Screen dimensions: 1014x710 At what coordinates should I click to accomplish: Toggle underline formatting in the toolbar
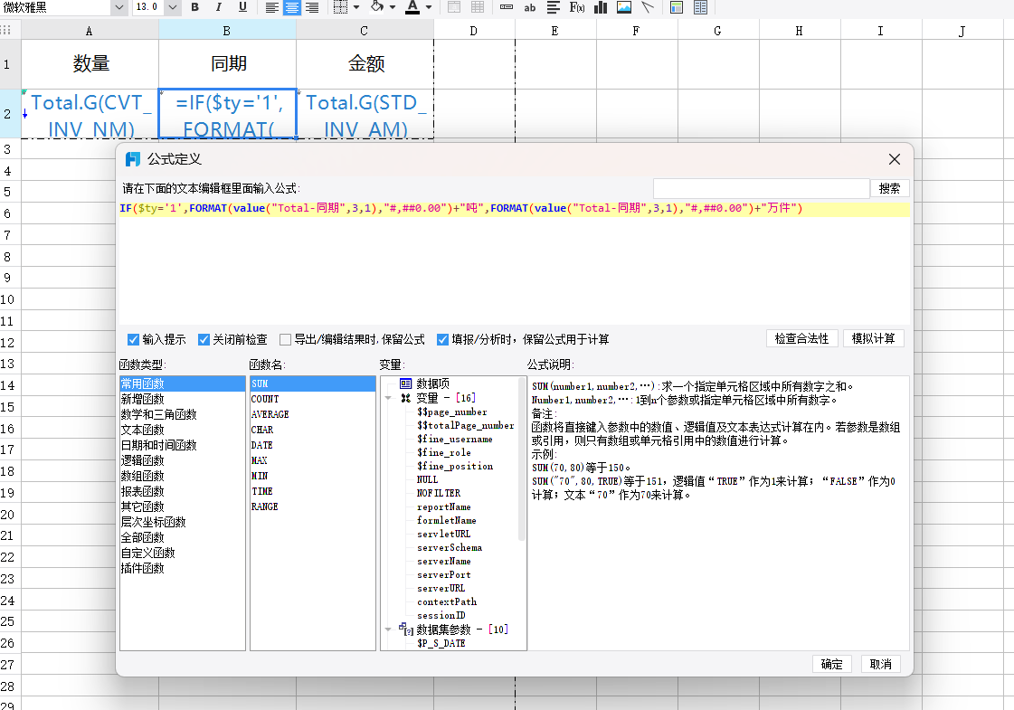[x=242, y=7]
